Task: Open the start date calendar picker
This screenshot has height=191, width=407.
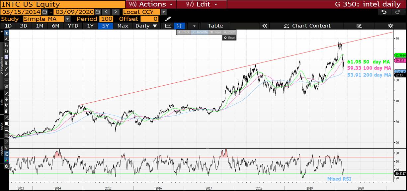Action: click(44, 12)
